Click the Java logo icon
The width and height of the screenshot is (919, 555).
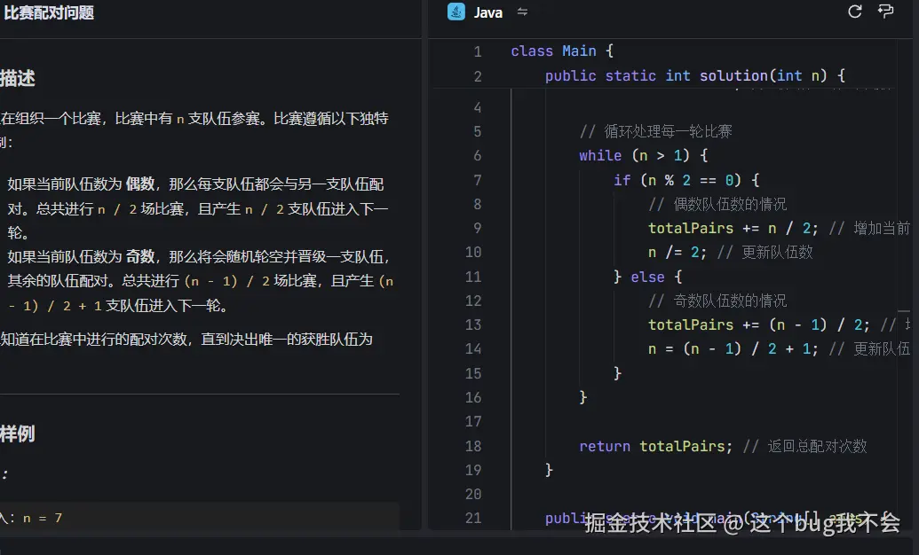[x=456, y=12]
